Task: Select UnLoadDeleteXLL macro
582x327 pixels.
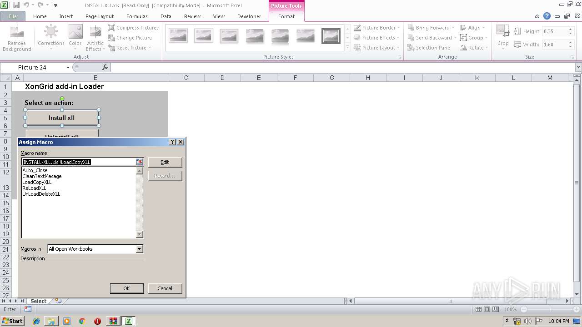Action: [x=41, y=194]
